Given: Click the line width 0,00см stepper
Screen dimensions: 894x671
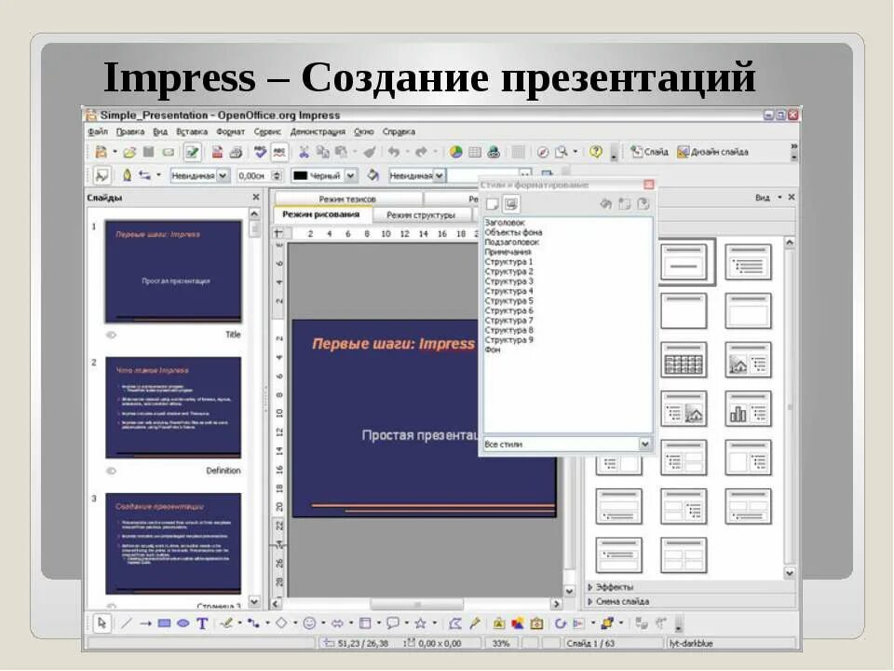Looking at the screenshot, I should point(278,176).
